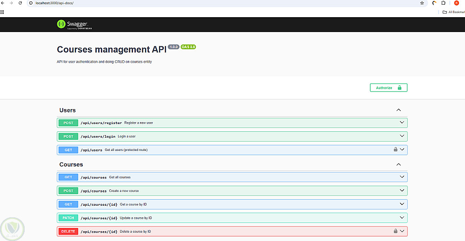Viewport: 465px width, 241px height.
Task: Open the browser extensions puzzle icon
Action: 443,3
